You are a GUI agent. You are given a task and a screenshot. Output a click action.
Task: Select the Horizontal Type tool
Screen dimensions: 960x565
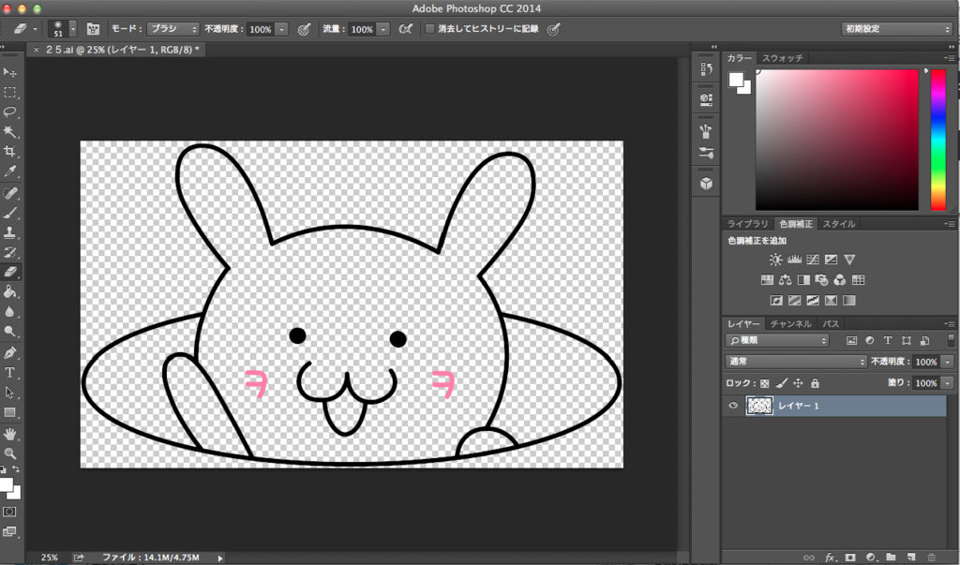(x=10, y=373)
